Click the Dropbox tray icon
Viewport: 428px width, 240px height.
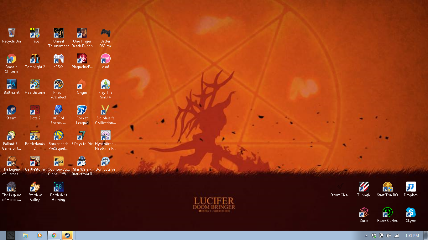(x=374, y=236)
